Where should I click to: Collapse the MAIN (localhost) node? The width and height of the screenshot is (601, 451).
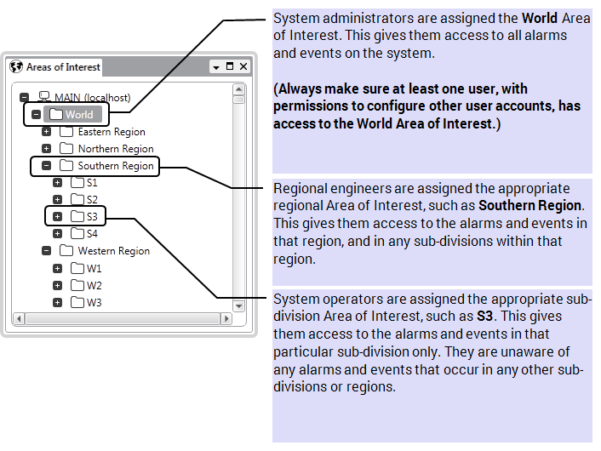24,98
